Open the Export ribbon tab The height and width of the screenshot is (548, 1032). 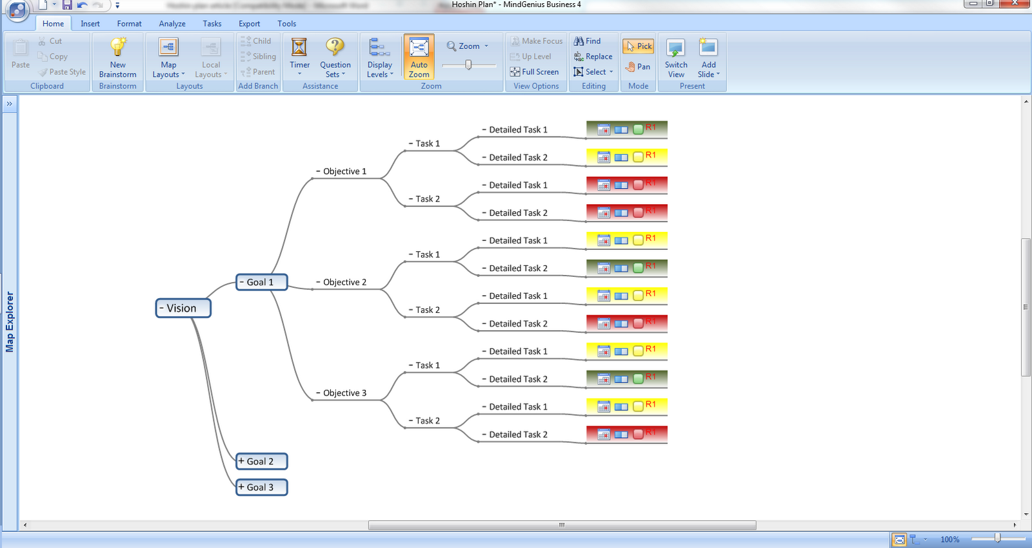click(x=250, y=24)
